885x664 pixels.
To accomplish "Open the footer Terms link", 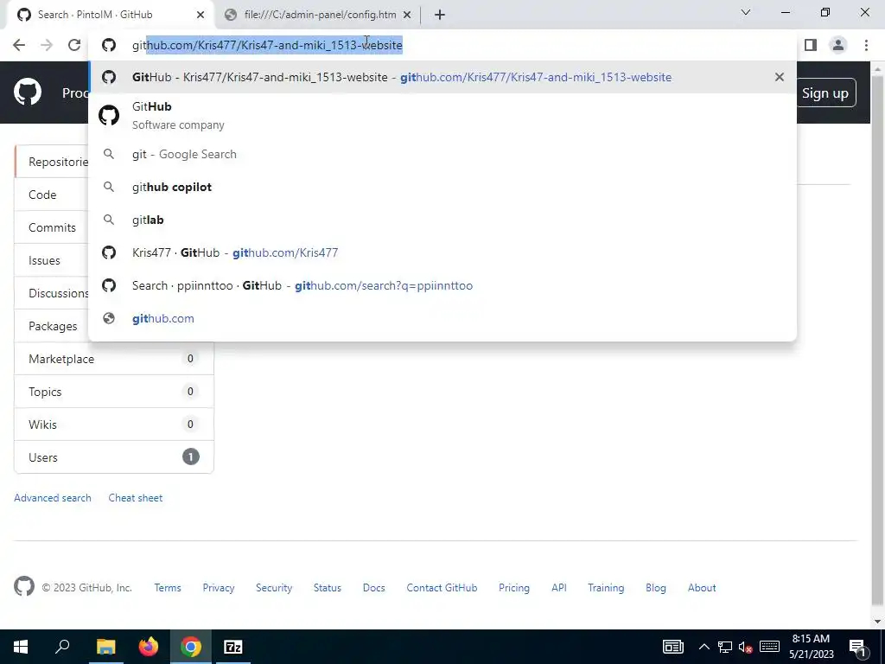I will 168,588.
